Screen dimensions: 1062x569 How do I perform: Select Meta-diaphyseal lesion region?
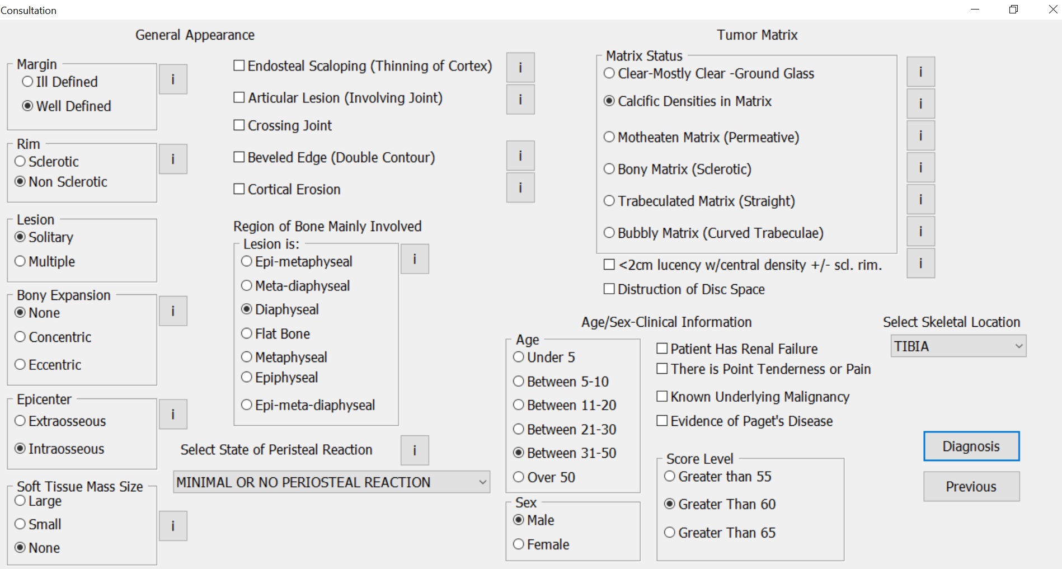pos(295,286)
